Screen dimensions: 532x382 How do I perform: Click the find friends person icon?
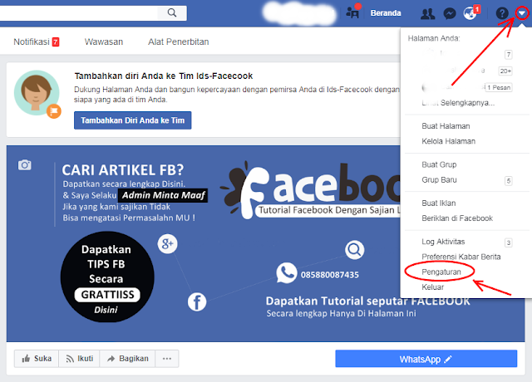(352, 13)
